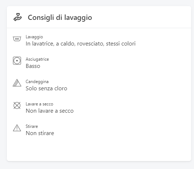Click the ironing warning triangle icon
Viewport: 194px width, 169px height.
(x=17, y=128)
